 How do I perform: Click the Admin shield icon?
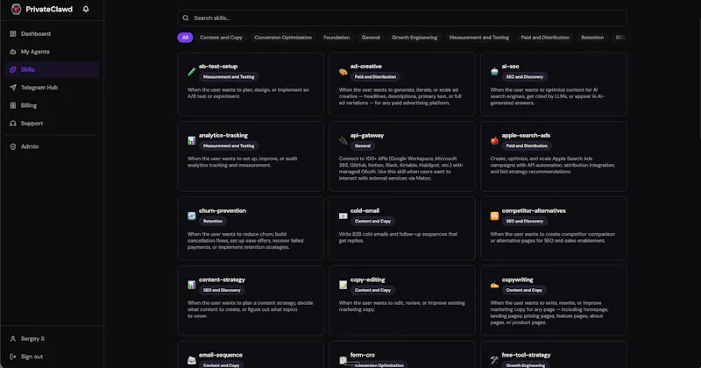point(13,146)
